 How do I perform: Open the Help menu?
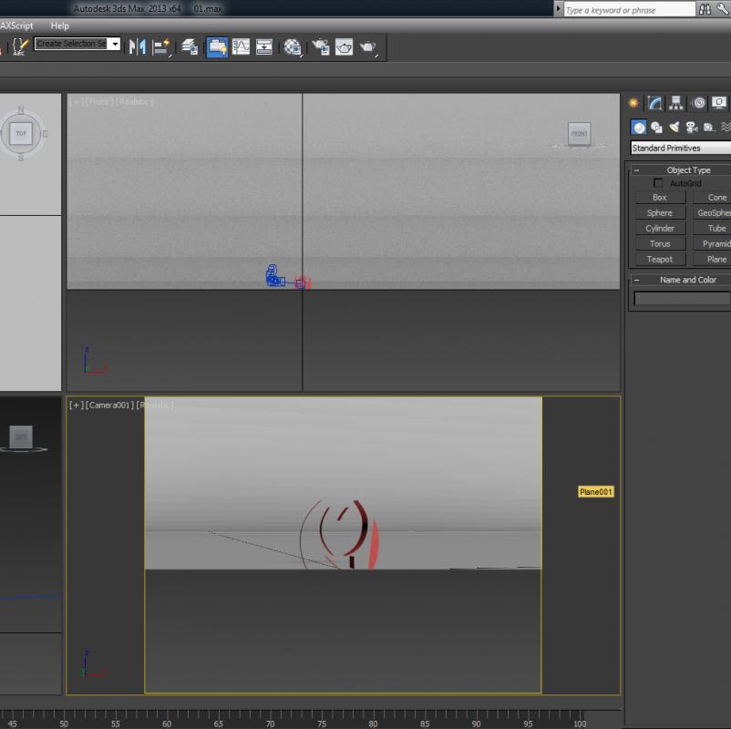[x=59, y=26]
